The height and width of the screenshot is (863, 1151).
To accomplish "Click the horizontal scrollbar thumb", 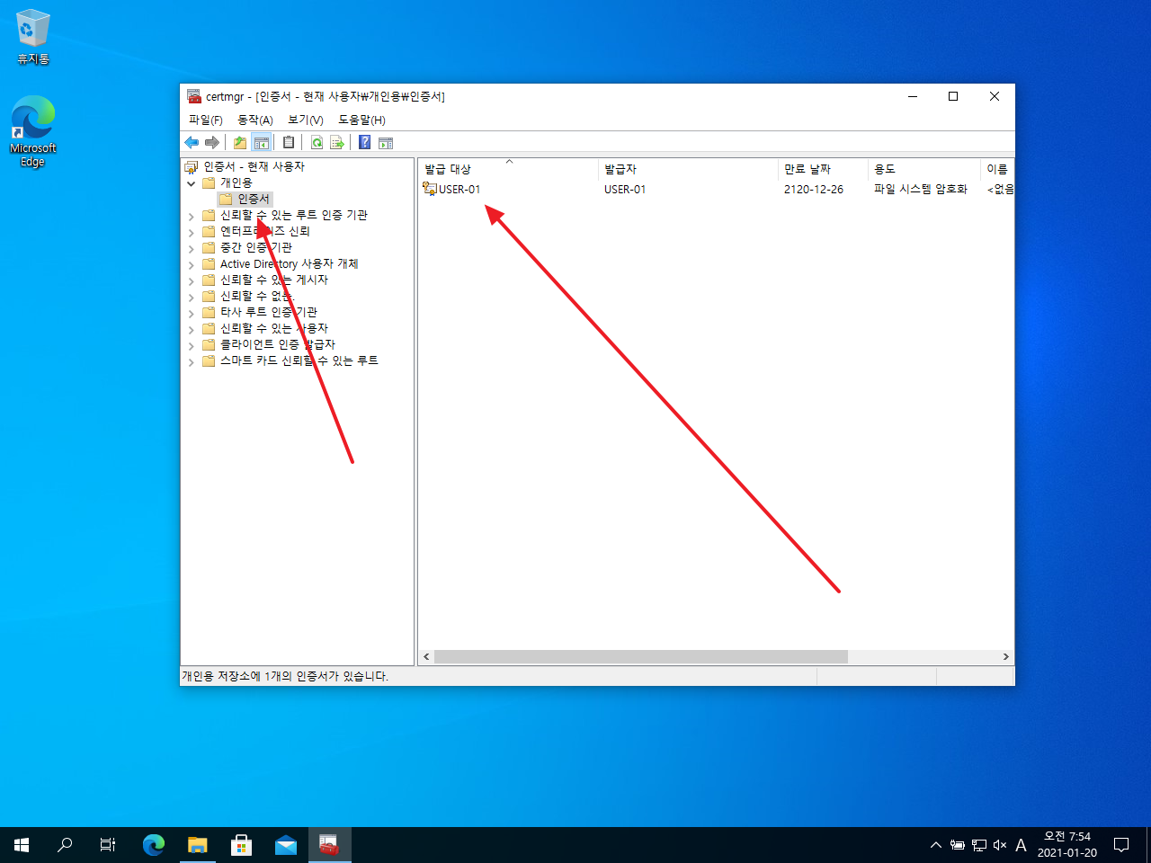I will (x=640, y=657).
